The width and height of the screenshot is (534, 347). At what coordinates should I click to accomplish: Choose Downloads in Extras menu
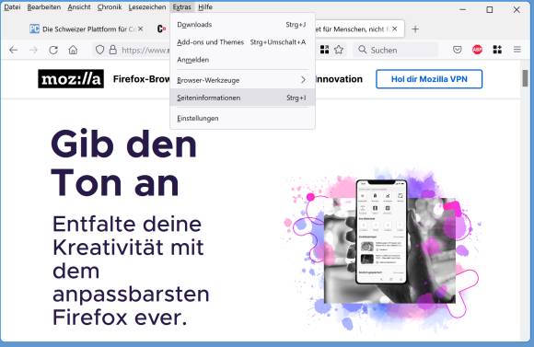pos(242,25)
